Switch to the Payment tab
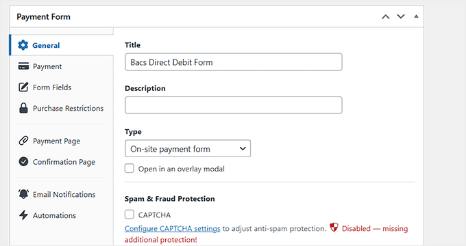Viewport: 466px width, 246px height. (62, 66)
